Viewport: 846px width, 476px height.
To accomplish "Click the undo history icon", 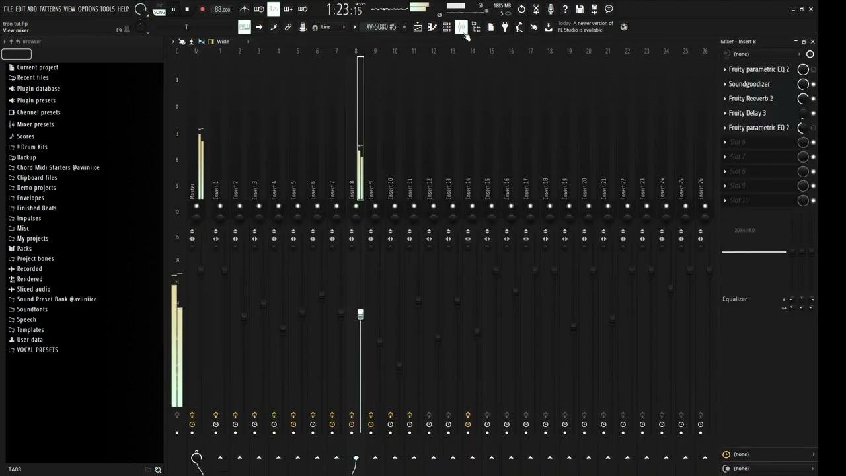I will coord(521,9).
